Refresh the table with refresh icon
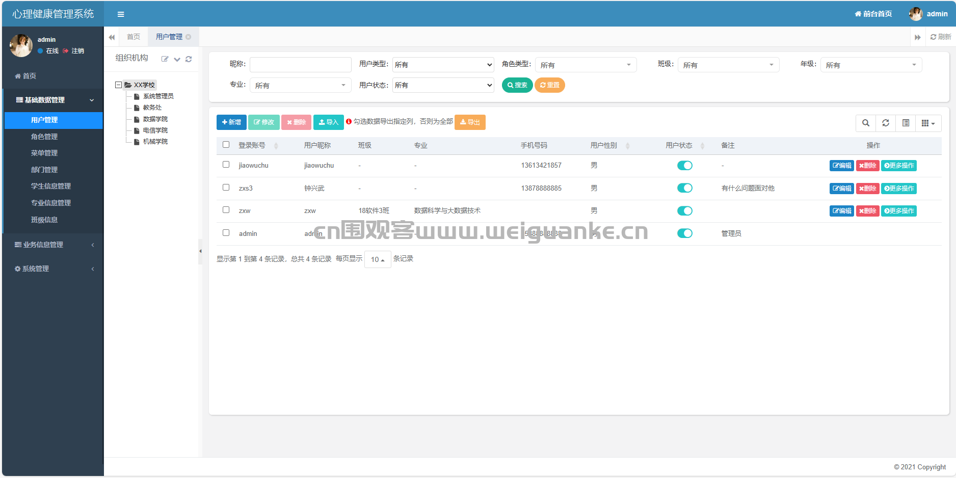This screenshot has height=478, width=956. point(886,123)
